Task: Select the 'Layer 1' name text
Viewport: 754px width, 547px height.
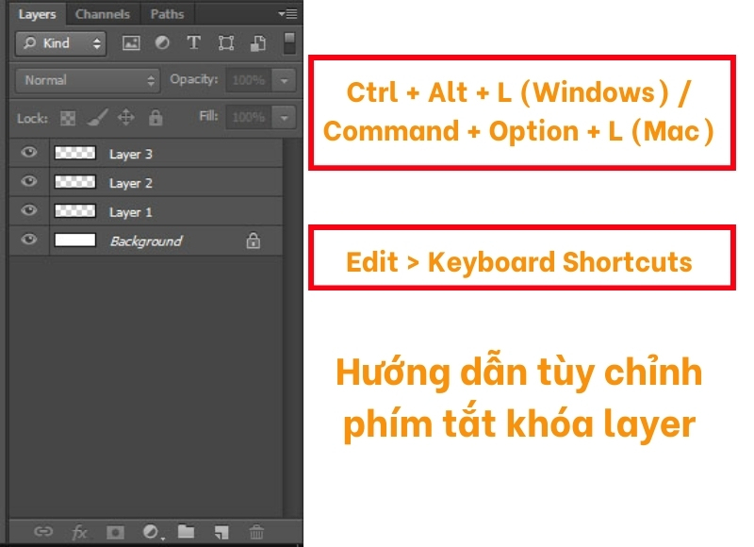Action: pos(131,212)
